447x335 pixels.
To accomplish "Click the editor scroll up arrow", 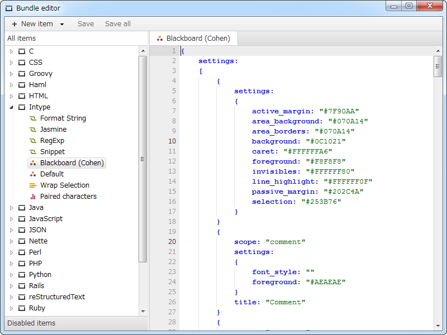I will tap(438, 51).
